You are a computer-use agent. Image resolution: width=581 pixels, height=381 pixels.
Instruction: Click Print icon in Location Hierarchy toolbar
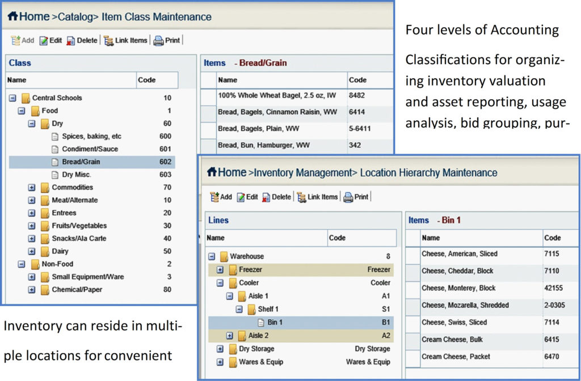348,197
